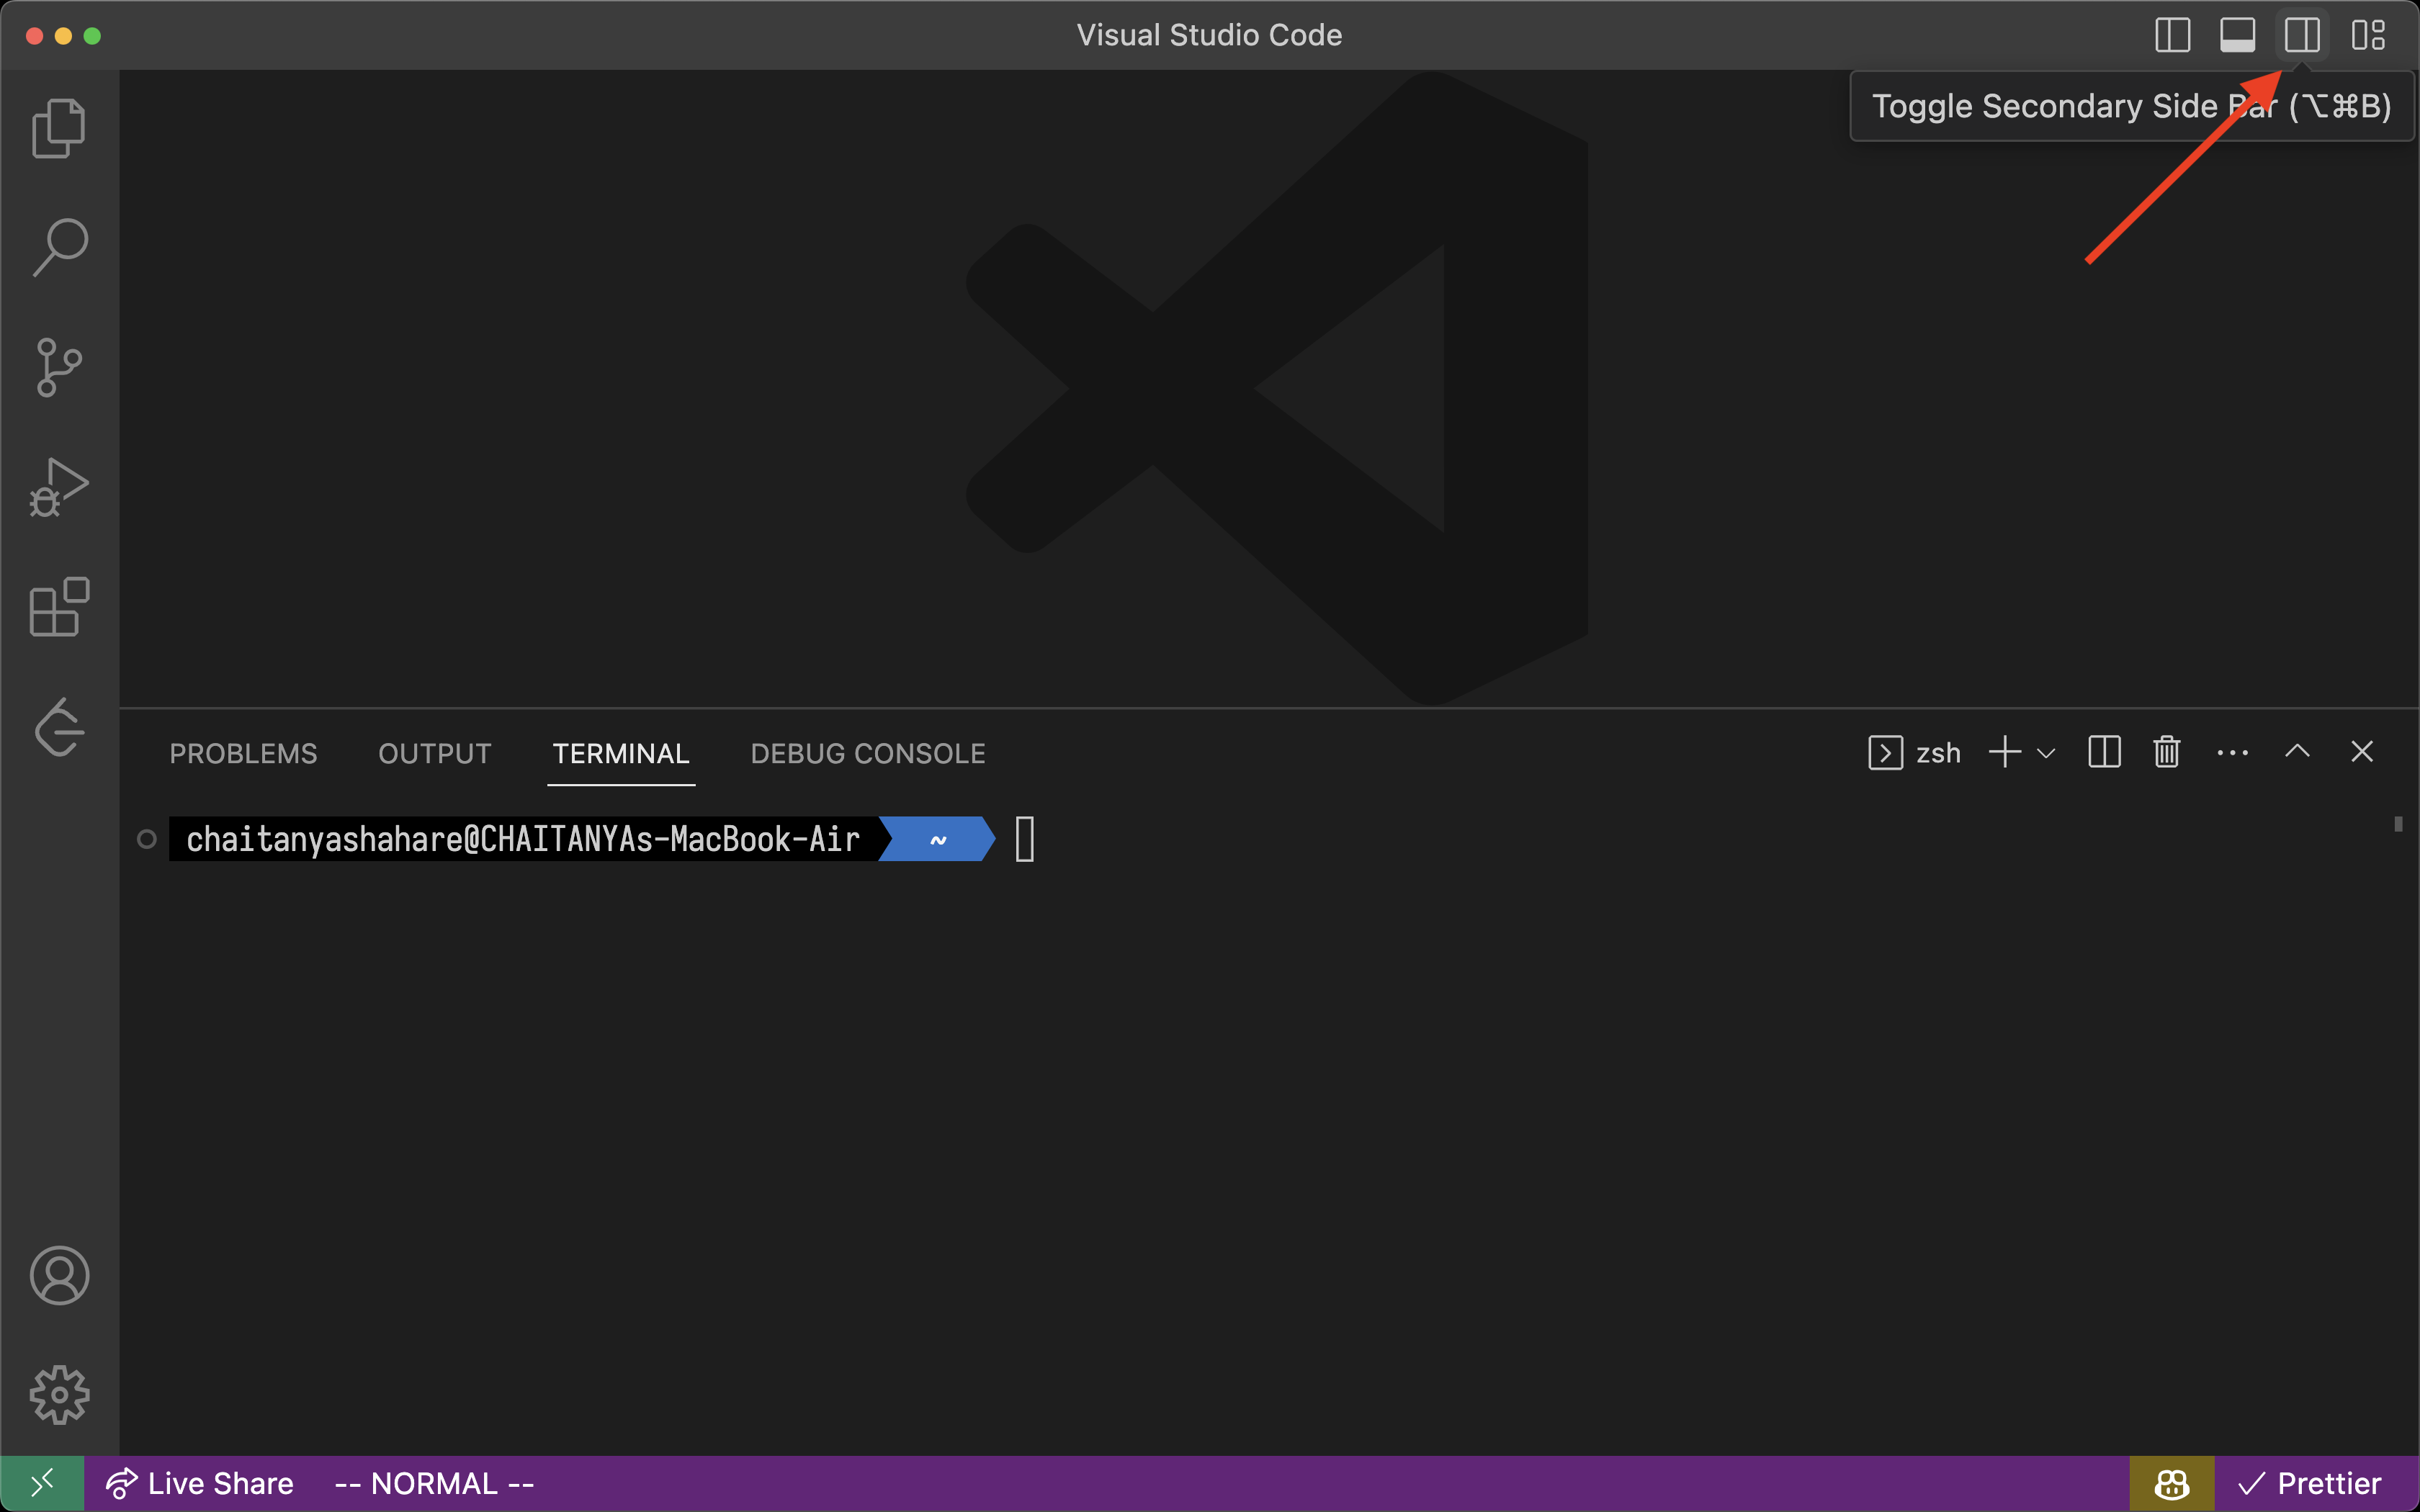This screenshot has height=1512, width=2420.
Task: Open terminal panel more actions menu
Action: click(x=2232, y=753)
